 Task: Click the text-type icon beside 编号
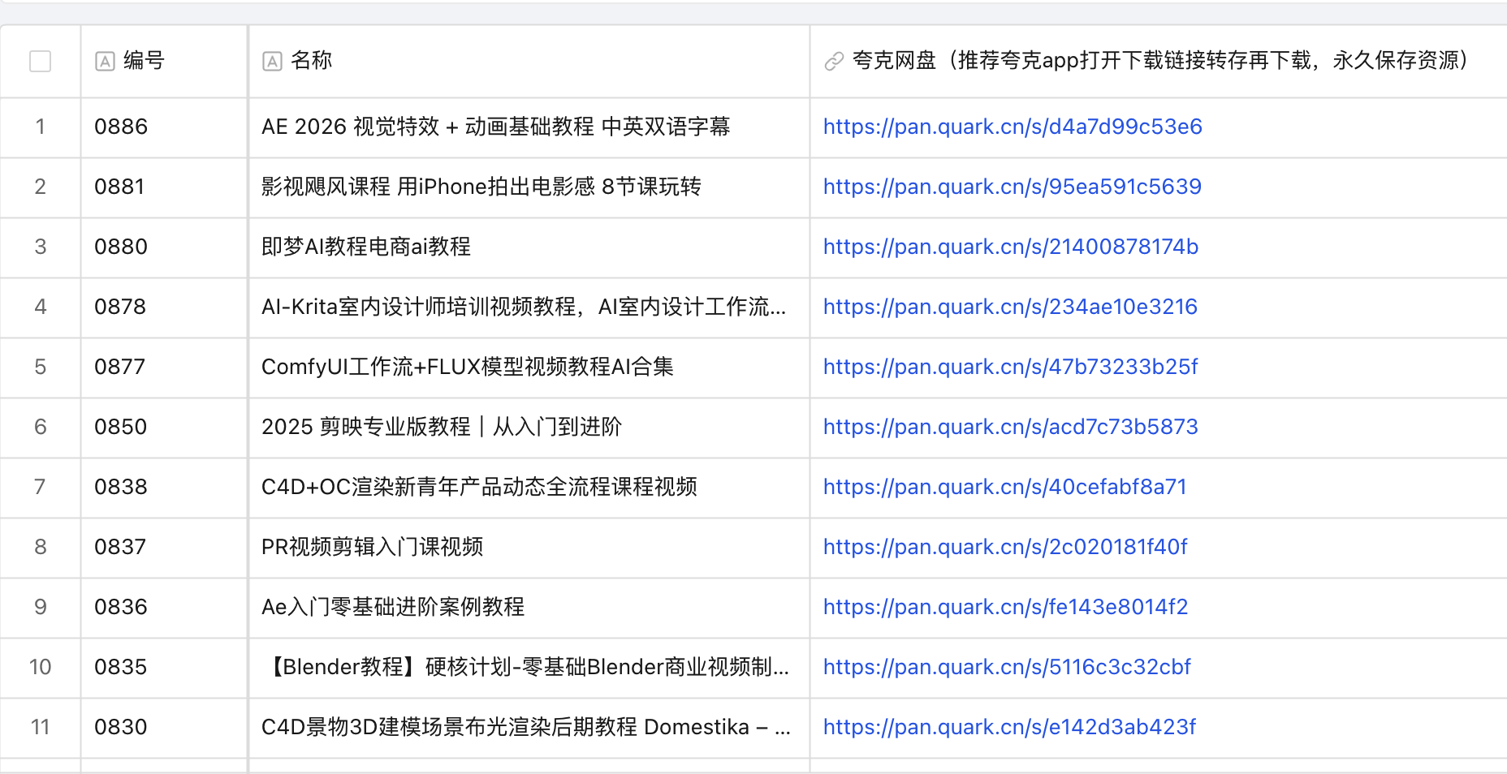pyautogui.click(x=105, y=62)
